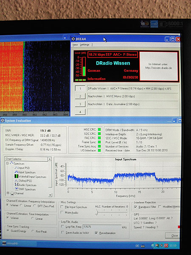Toggle Mute Audio checkbox
The width and height of the screenshot is (191, 255).
[x=62, y=212]
